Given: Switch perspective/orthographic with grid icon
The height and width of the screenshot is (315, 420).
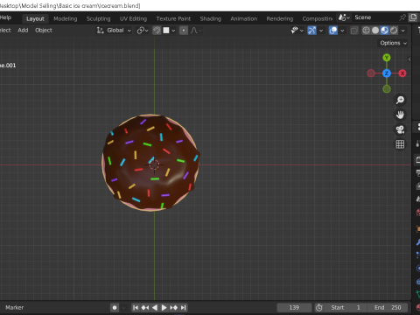Looking at the screenshot, I should click(400, 144).
